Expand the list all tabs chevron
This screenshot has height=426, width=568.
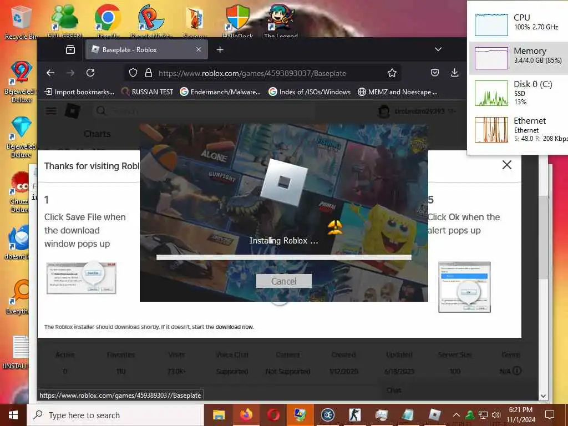point(438,49)
